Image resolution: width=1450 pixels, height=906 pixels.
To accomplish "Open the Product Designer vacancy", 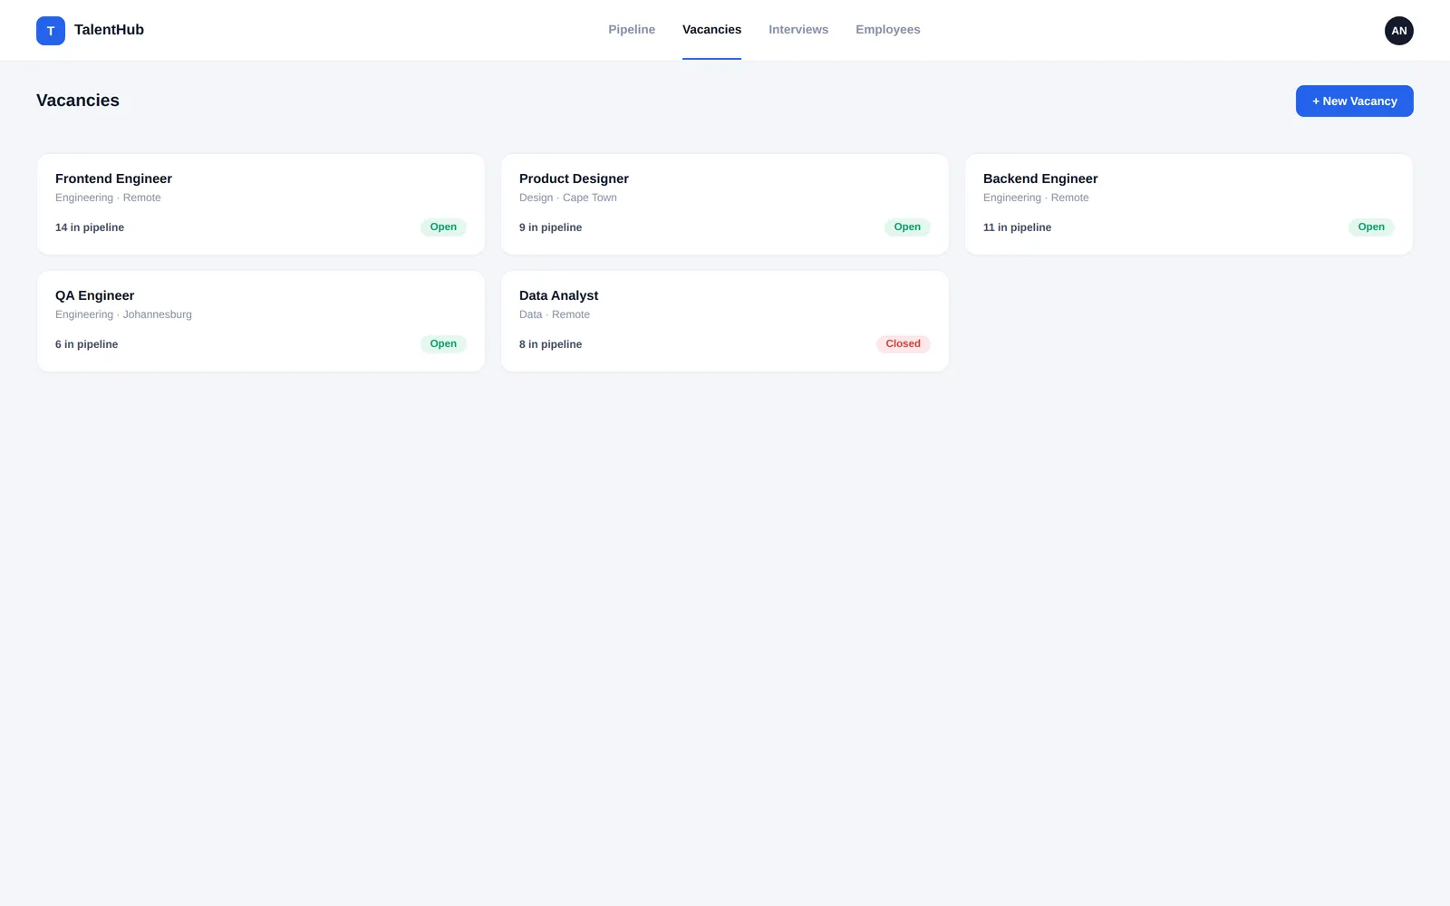I will [x=725, y=204].
